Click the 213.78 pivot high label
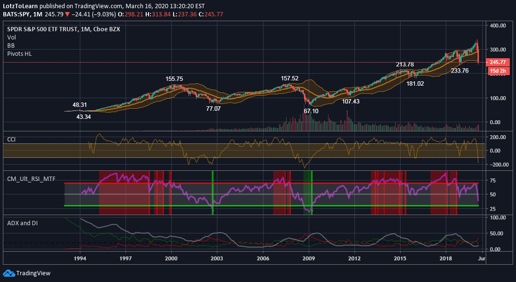This screenshot has width=516, height=282. (x=405, y=64)
